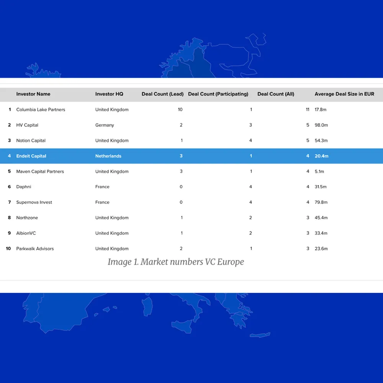The height and width of the screenshot is (383, 383).
Task: Click the 'Investor HQ' column header
Action: [x=109, y=94]
